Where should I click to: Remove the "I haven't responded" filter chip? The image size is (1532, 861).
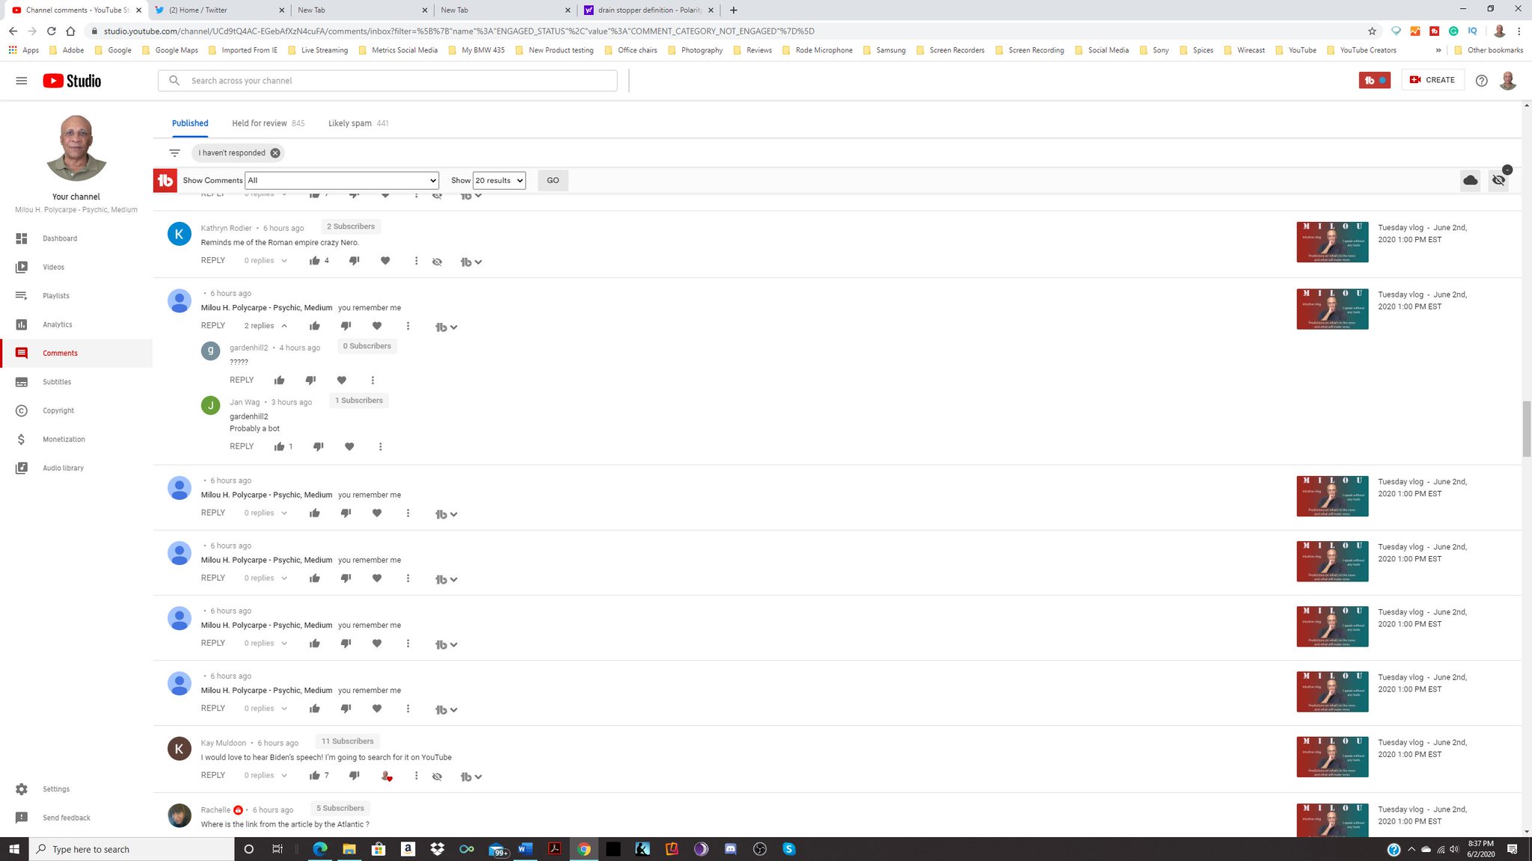click(275, 153)
